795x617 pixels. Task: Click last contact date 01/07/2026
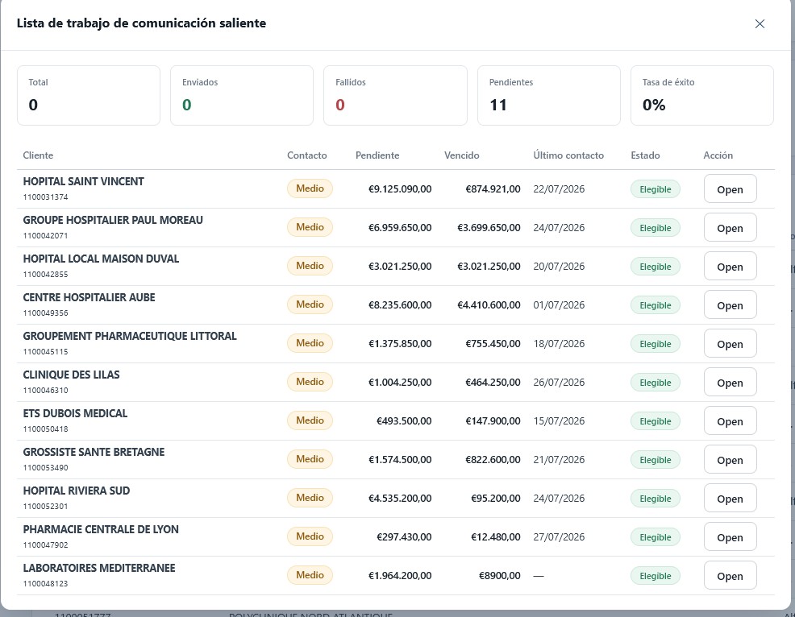(559, 305)
